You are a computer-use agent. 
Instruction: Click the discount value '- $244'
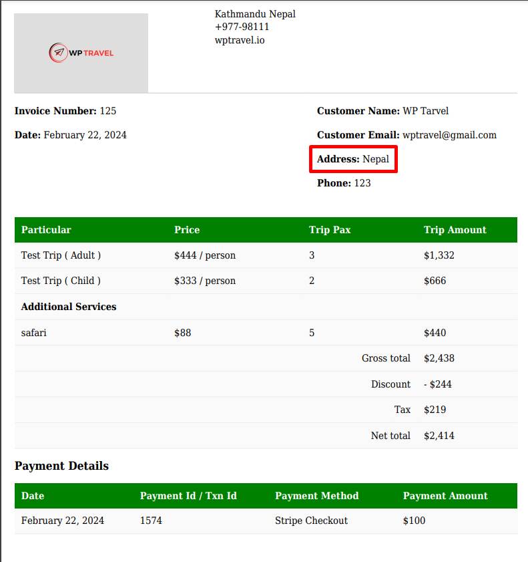pos(437,384)
